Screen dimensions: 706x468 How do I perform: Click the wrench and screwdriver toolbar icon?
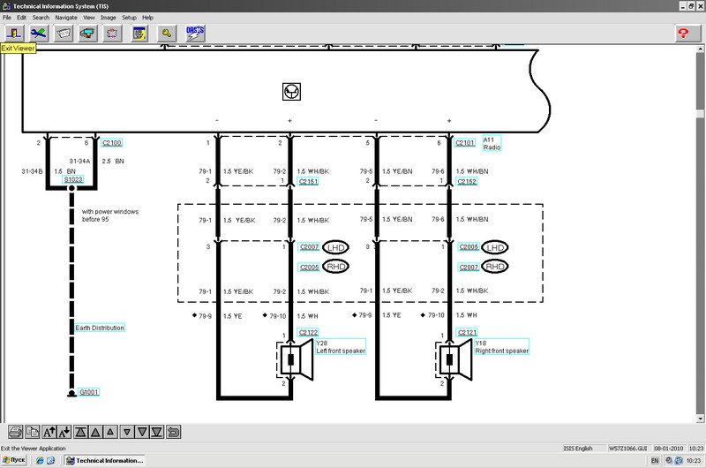pyautogui.click(x=39, y=33)
